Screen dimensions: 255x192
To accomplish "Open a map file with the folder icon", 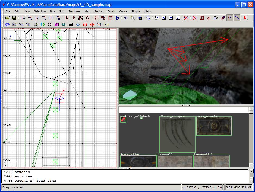I will (x=7, y=18).
